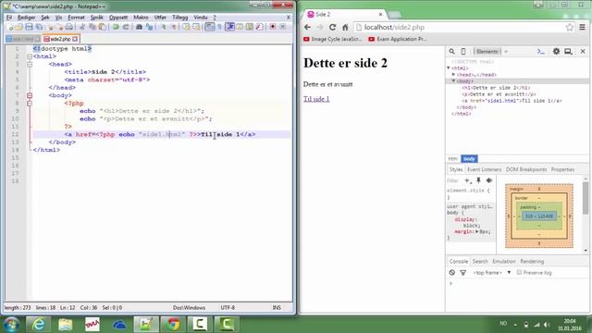Screen dimensions: 592x333
Task: Follow the Til side 1 link
Action: coord(316,99)
